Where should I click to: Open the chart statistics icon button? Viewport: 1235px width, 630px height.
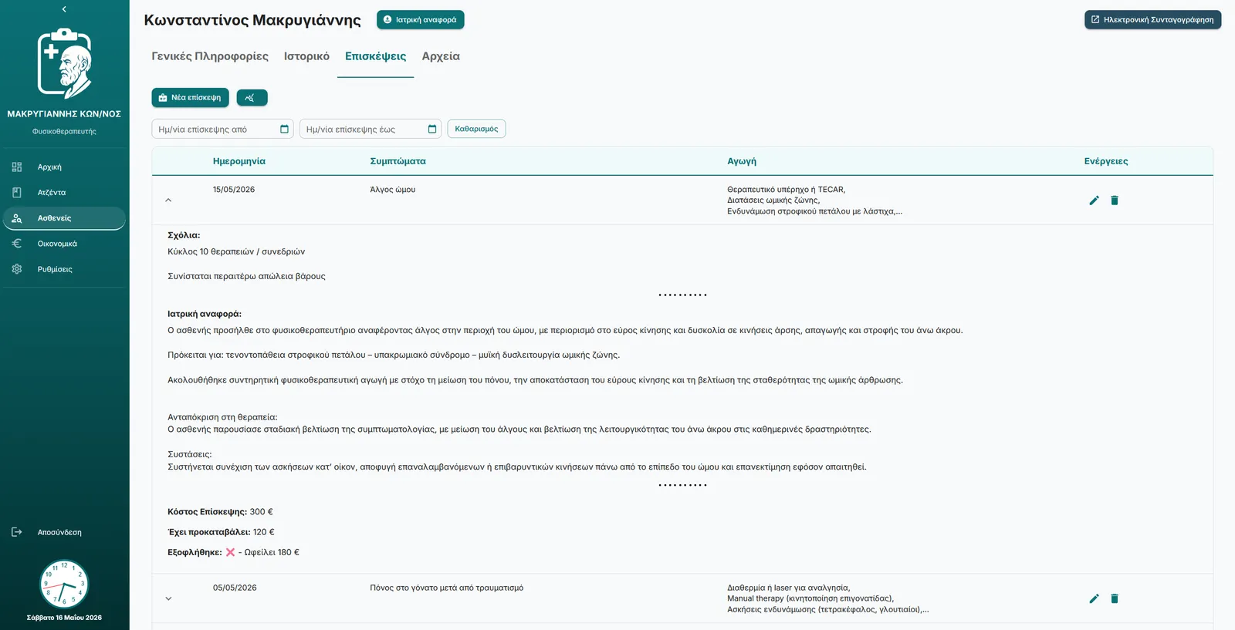(x=252, y=98)
